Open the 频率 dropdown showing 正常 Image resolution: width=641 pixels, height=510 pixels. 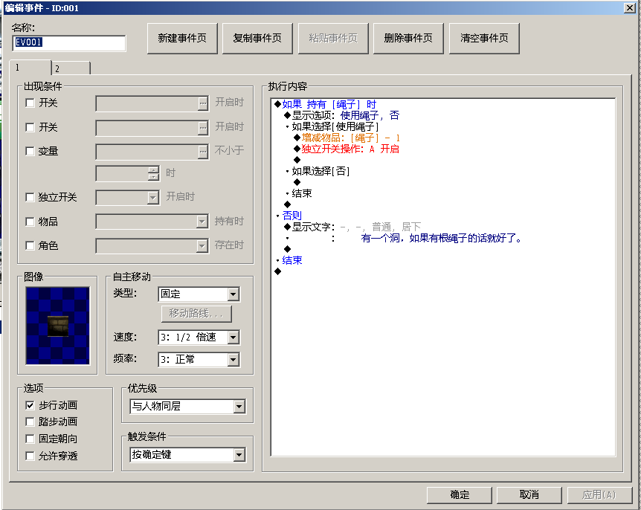tap(199, 360)
